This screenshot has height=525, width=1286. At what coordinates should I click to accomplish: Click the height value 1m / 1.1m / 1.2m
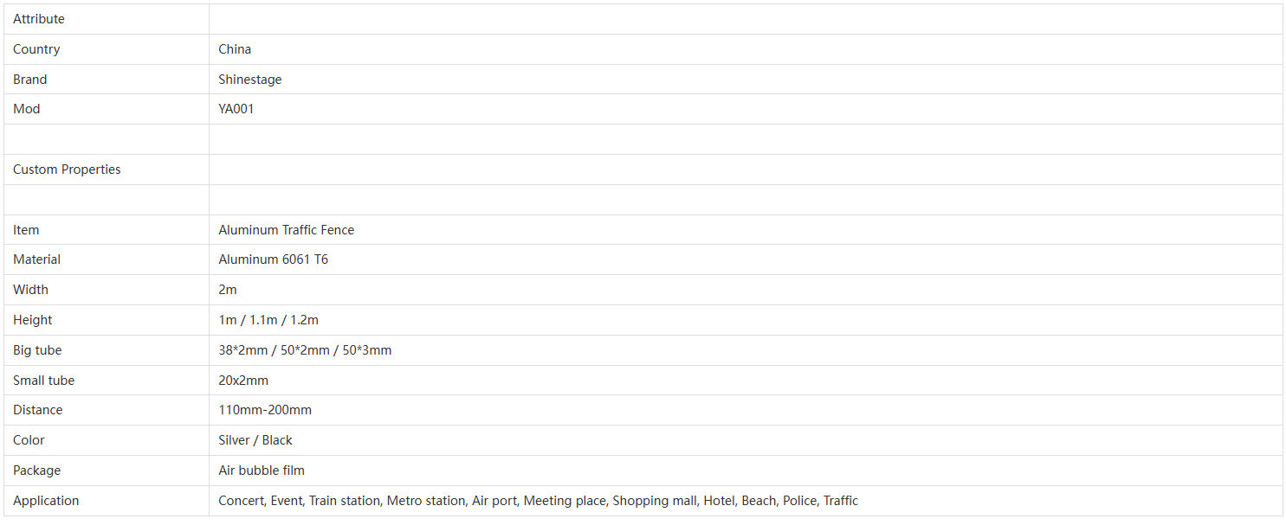pos(268,320)
